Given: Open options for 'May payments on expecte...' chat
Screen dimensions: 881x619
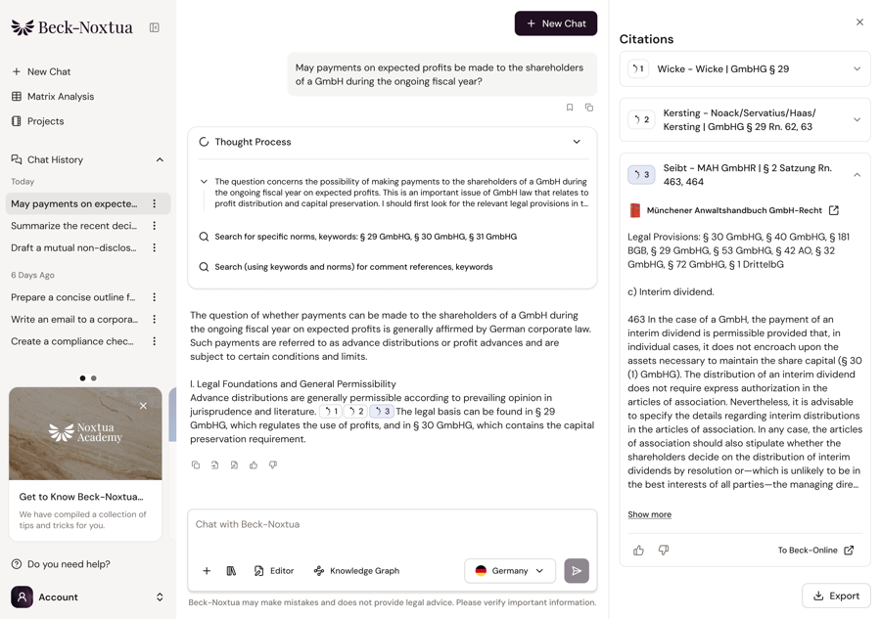Looking at the screenshot, I should (155, 203).
